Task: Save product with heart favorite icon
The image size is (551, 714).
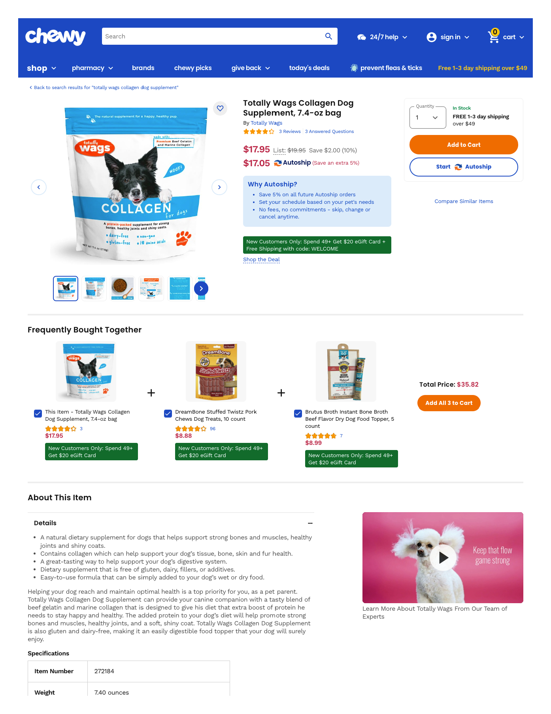Action: click(220, 108)
